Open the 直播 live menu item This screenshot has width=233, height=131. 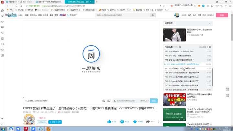point(40,15)
